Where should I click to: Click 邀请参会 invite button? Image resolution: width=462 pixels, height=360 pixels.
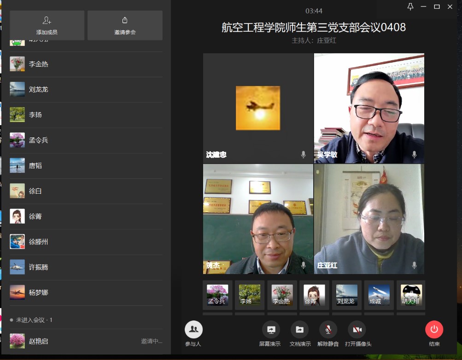pos(125,25)
